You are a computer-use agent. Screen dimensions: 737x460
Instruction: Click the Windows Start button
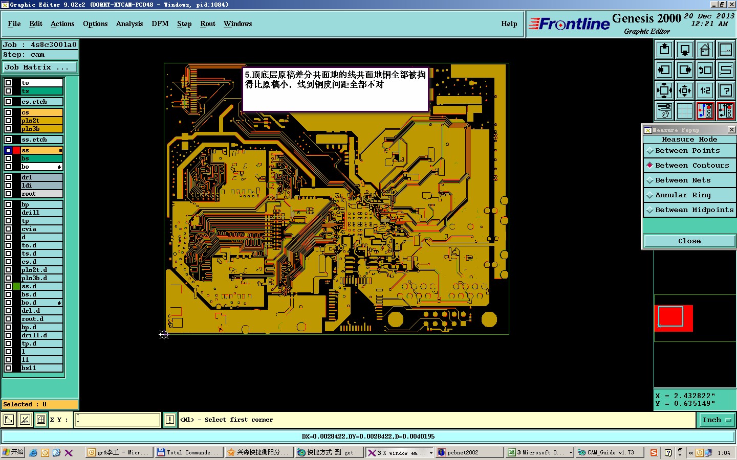coord(13,453)
